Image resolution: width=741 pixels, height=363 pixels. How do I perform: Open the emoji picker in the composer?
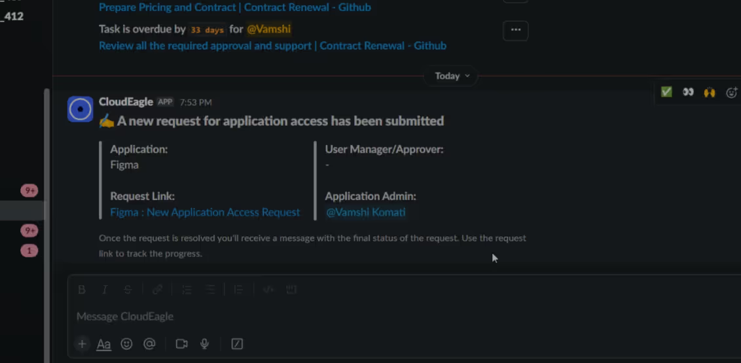[x=126, y=344]
